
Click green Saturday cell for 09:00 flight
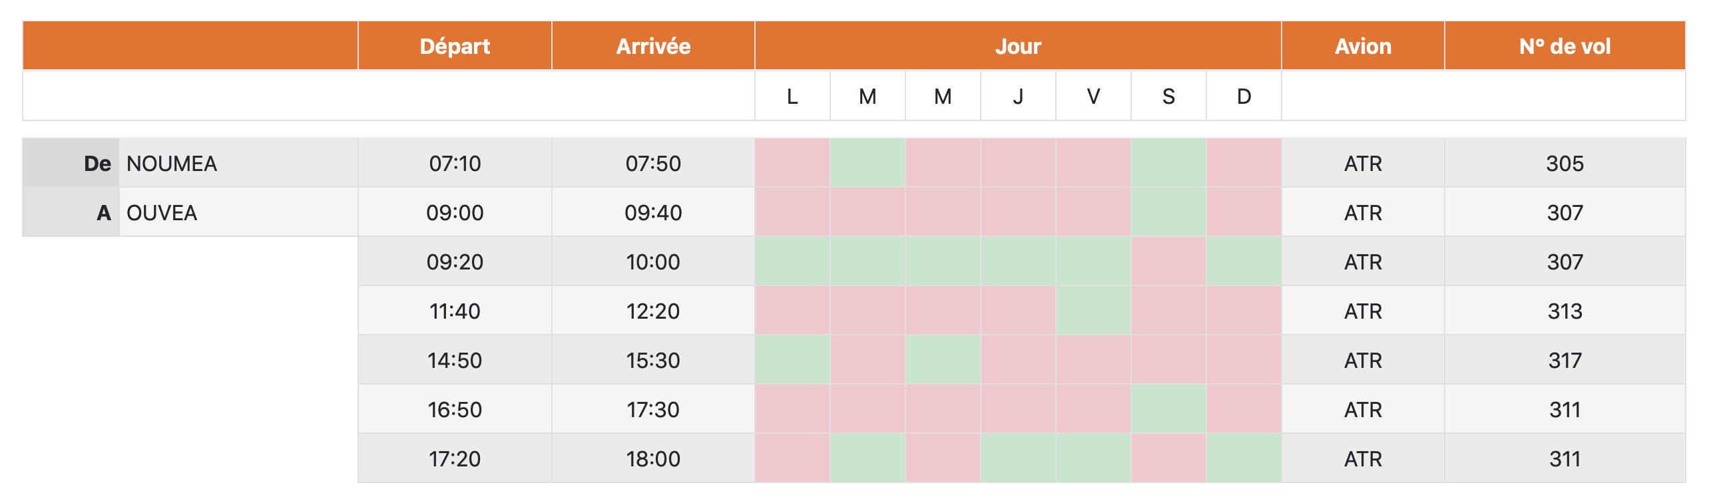coord(1168,212)
